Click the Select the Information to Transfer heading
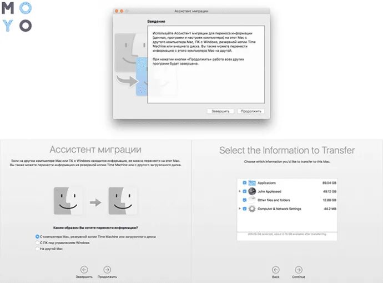This screenshot has width=383, height=283. click(x=287, y=150)
